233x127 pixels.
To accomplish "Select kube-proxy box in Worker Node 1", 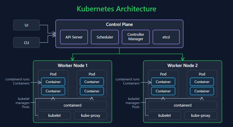I will coord(91,115).
